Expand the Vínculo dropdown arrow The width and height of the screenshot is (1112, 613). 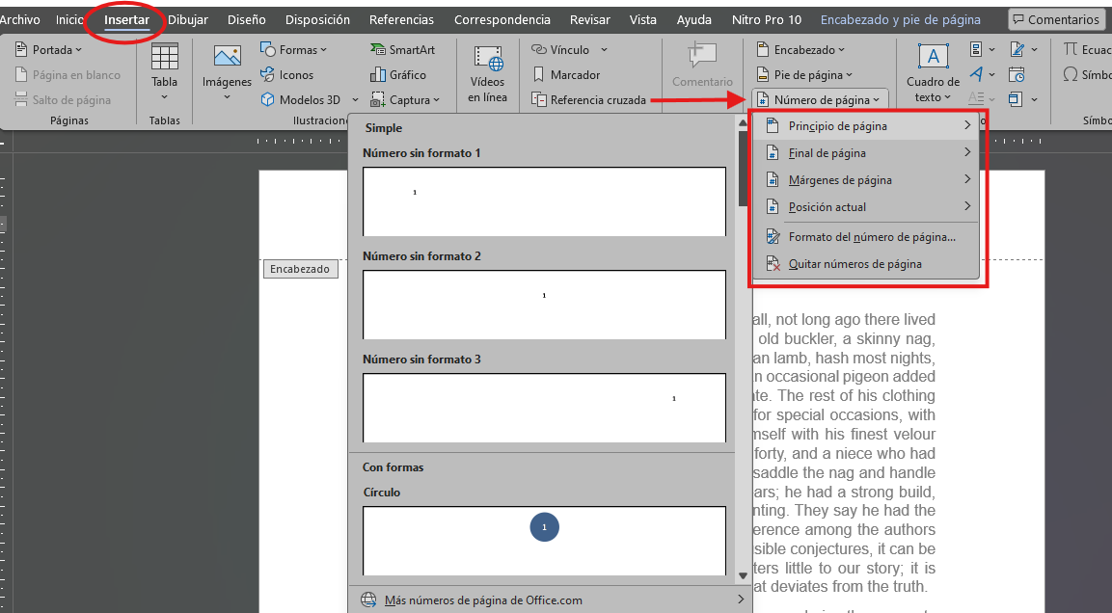pyautogui.click(x=605, y=49)
